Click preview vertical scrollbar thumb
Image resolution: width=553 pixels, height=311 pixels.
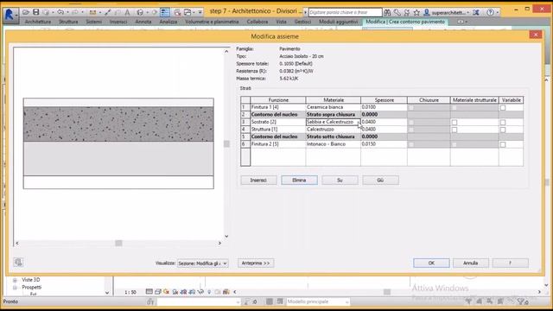pos(226,144)
